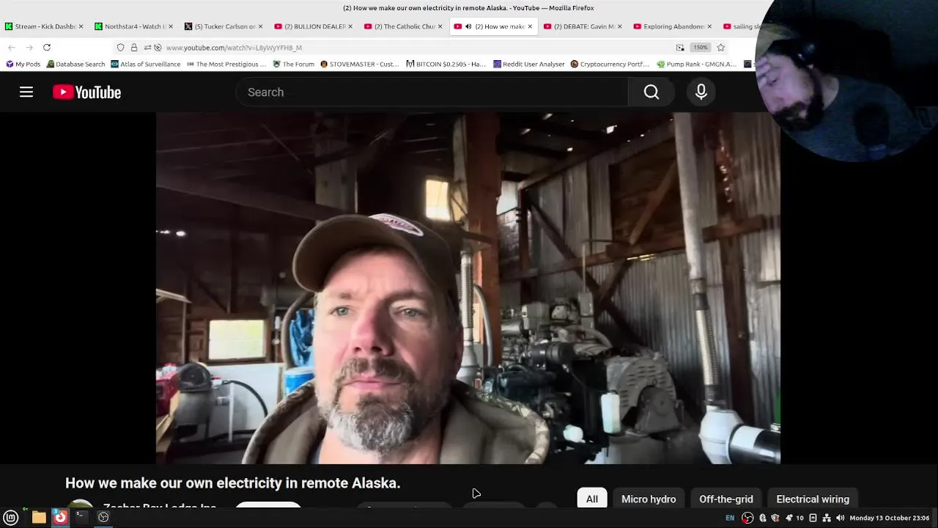Bookmark this page with the star icon

pos(721,48)
